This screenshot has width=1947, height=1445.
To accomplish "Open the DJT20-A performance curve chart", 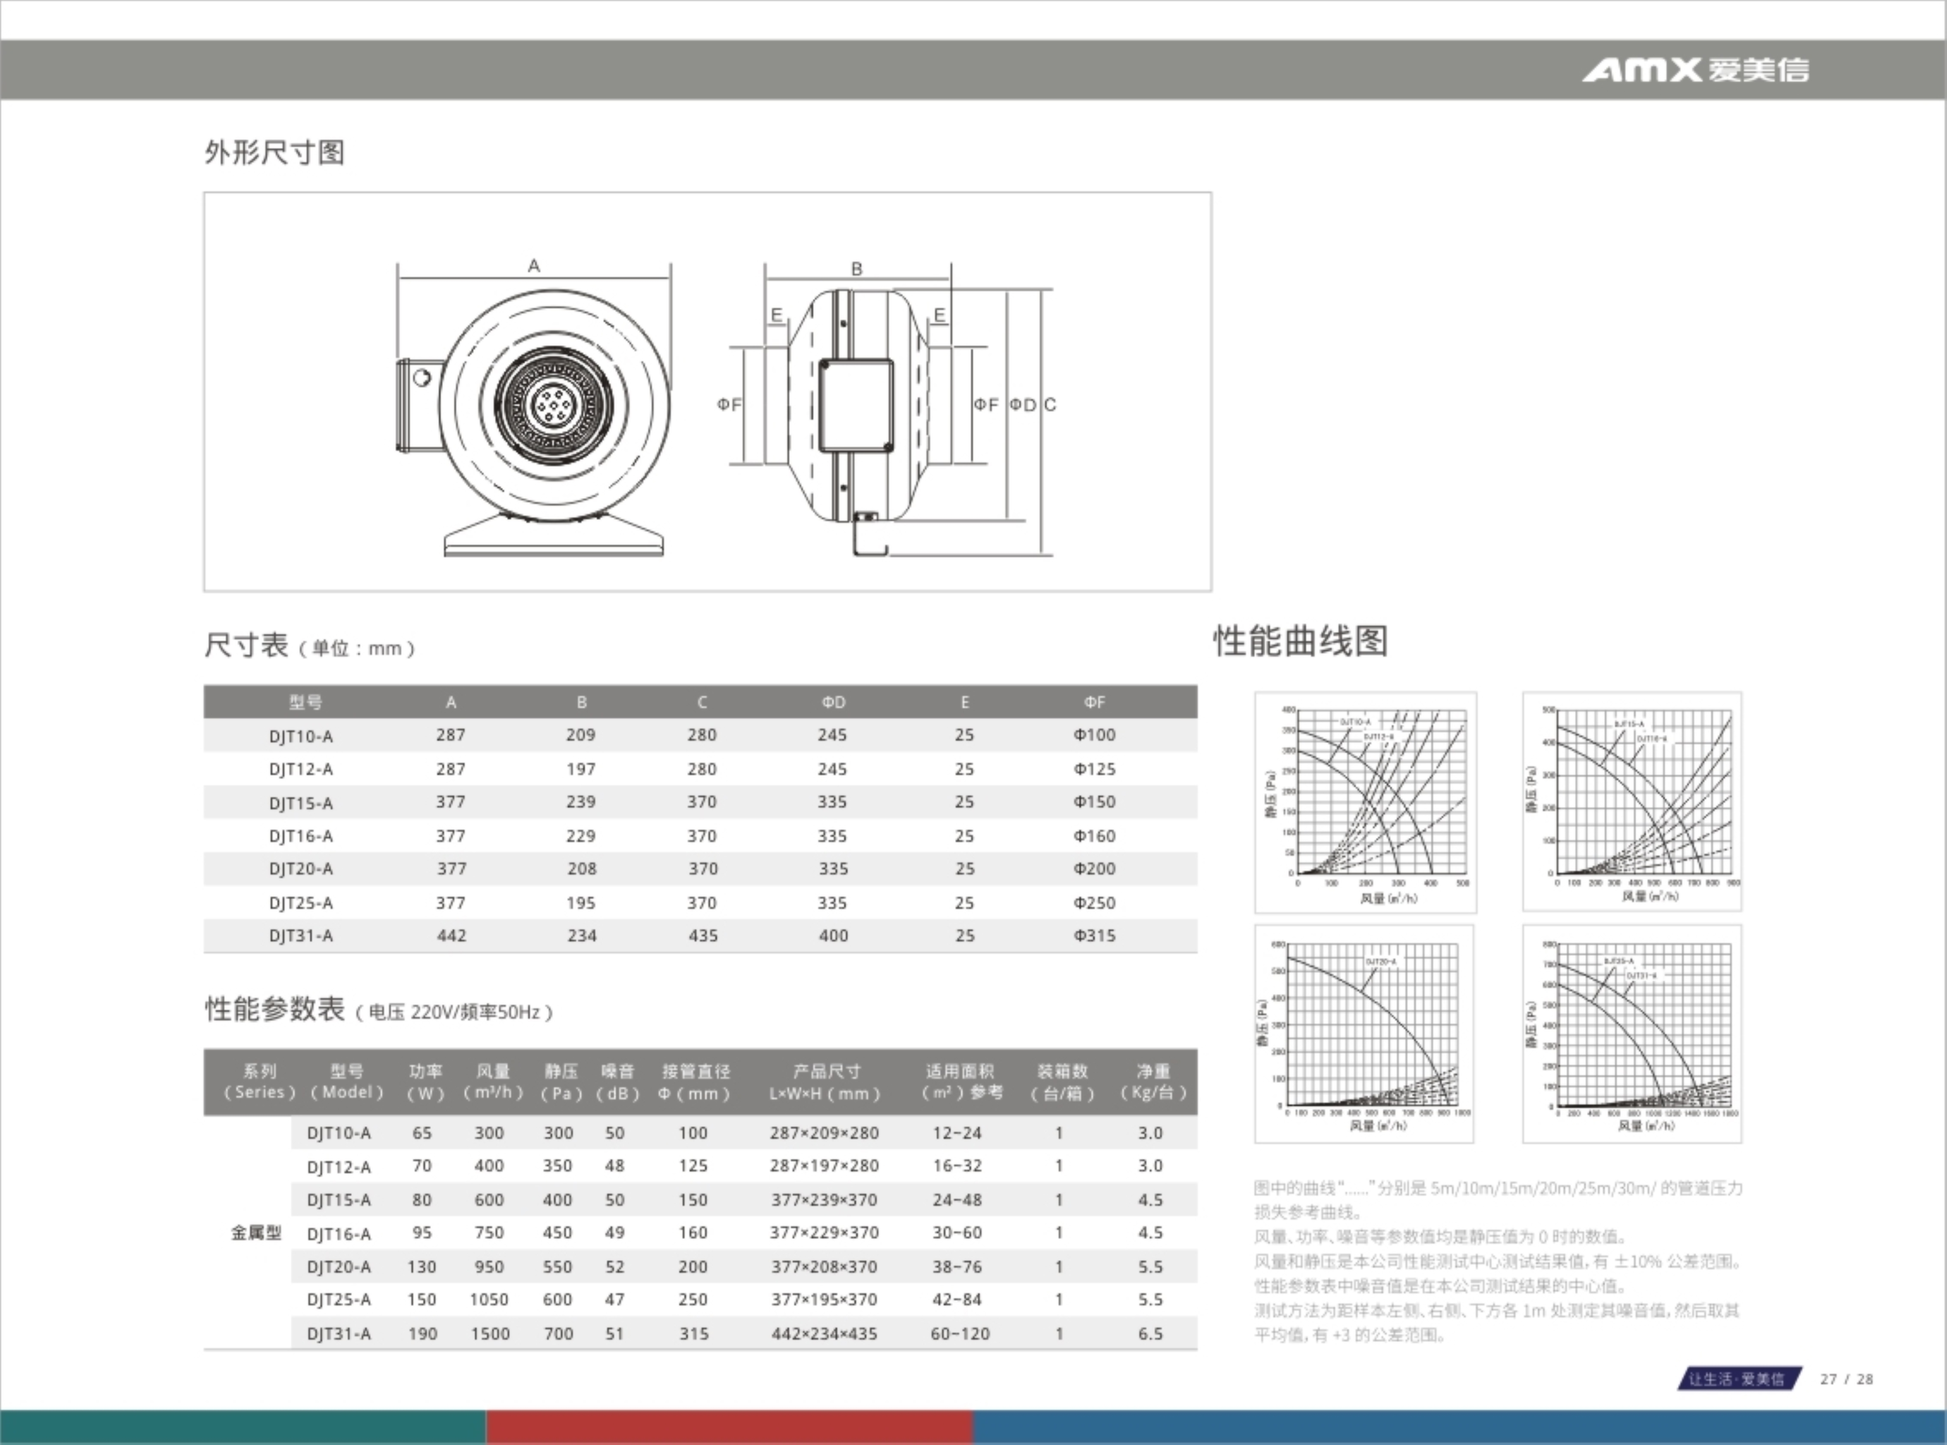I will pyautogui.click(x=1364, y=1033).
